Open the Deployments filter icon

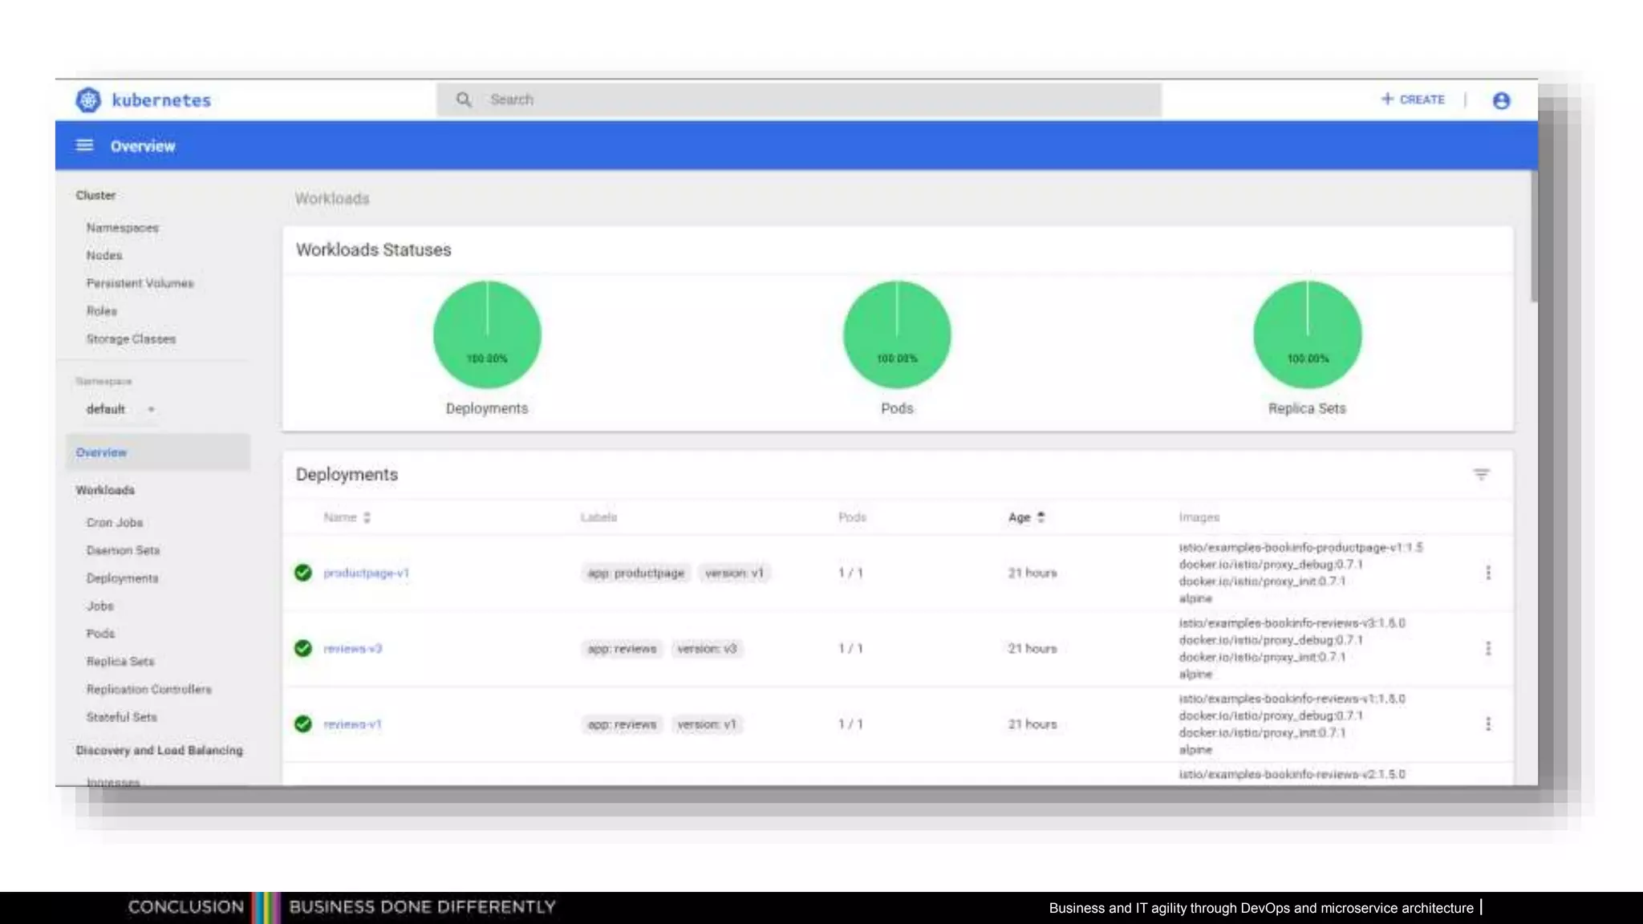pyautogui.click(x=1481, y=474)
